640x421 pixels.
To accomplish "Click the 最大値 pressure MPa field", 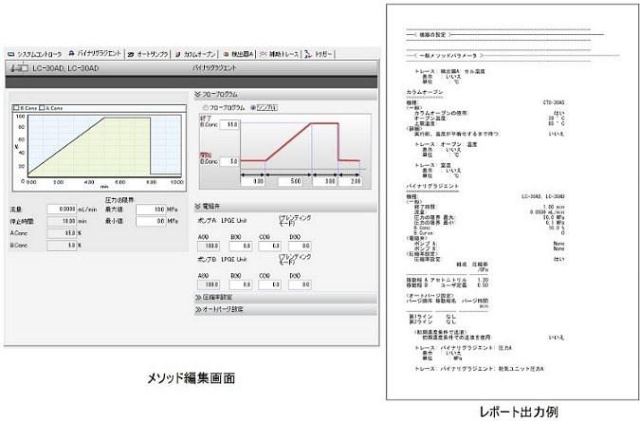I will (151, 210).
